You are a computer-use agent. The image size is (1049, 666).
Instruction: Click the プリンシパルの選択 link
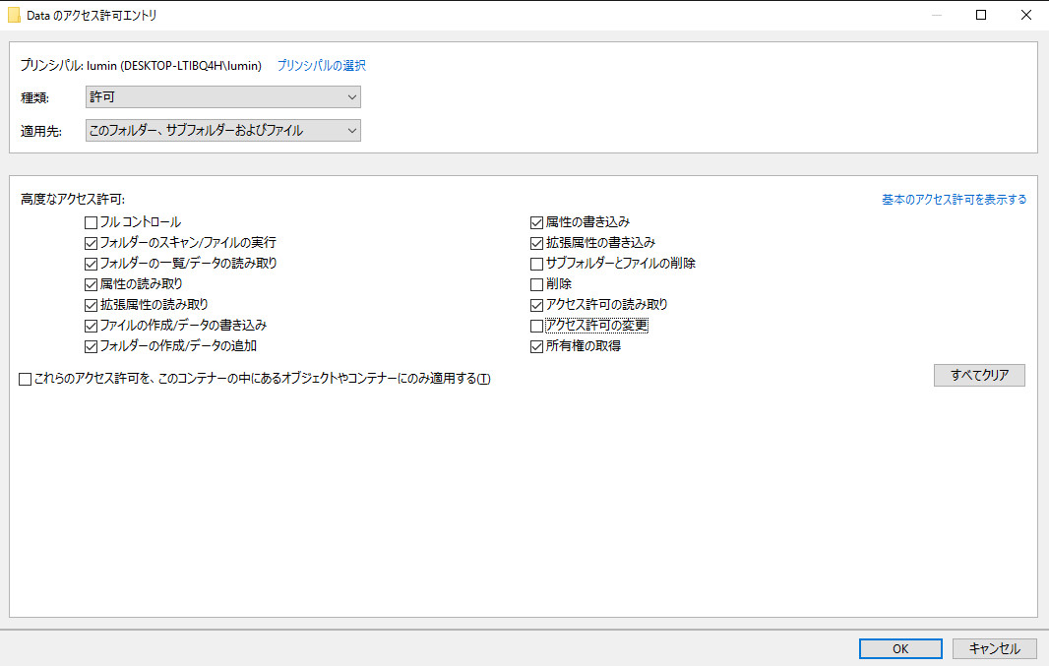click(x=321, y=66)
